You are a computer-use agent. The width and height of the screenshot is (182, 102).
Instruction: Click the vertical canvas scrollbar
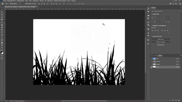click(146, 55)
